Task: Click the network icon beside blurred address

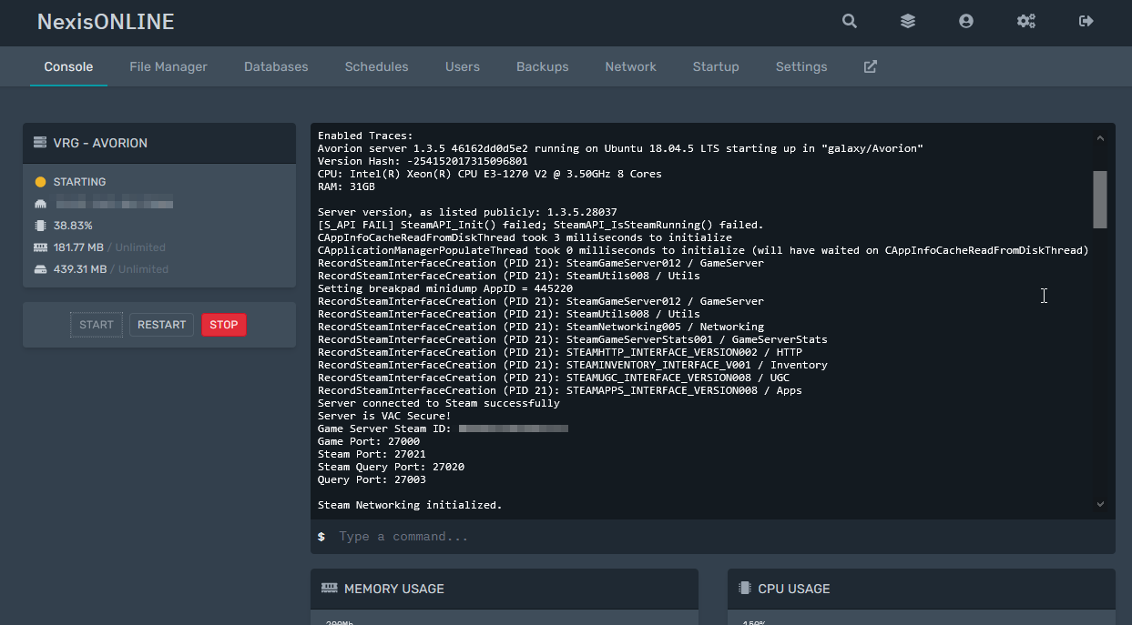Action: [40, 204]
